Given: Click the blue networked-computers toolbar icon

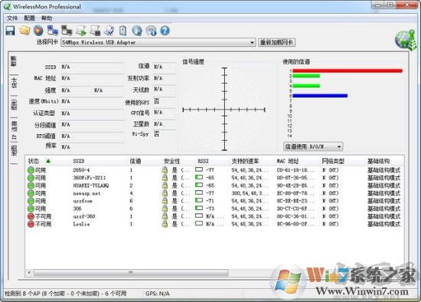Looking at the screenshot, I should tap(53, 31).
